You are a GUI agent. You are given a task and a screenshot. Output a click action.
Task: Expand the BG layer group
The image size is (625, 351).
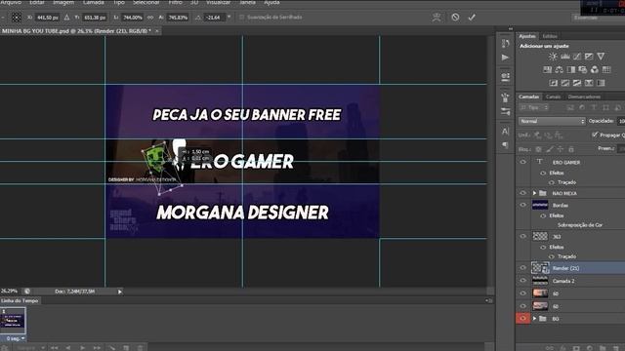coord(534,319)
